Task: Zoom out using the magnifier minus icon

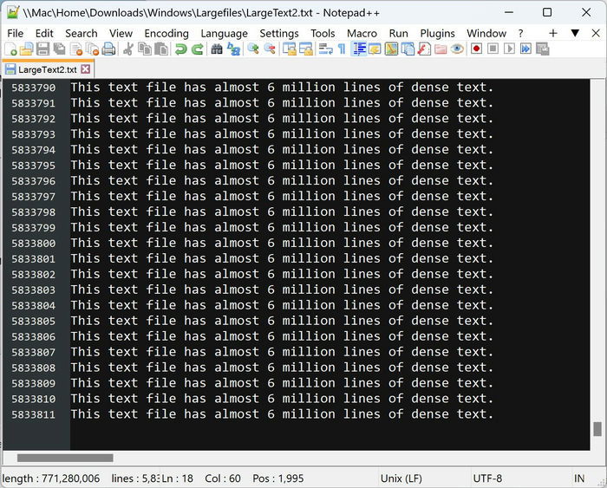Action: (270, 49)
